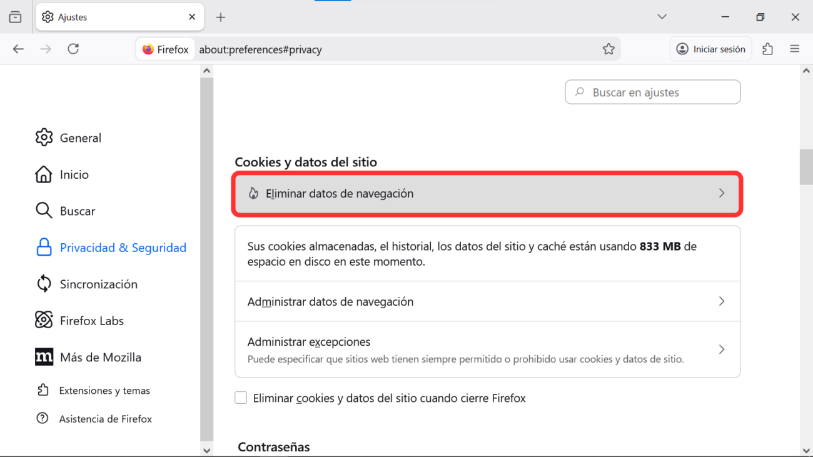Click the Buscar en ajustes search field
The width and height of the screenshot is (813, 457).
pyautogui.click(x=653, y=93)
